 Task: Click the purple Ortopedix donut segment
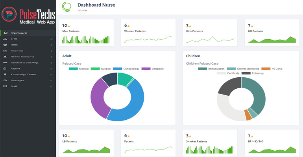(98, 99)
